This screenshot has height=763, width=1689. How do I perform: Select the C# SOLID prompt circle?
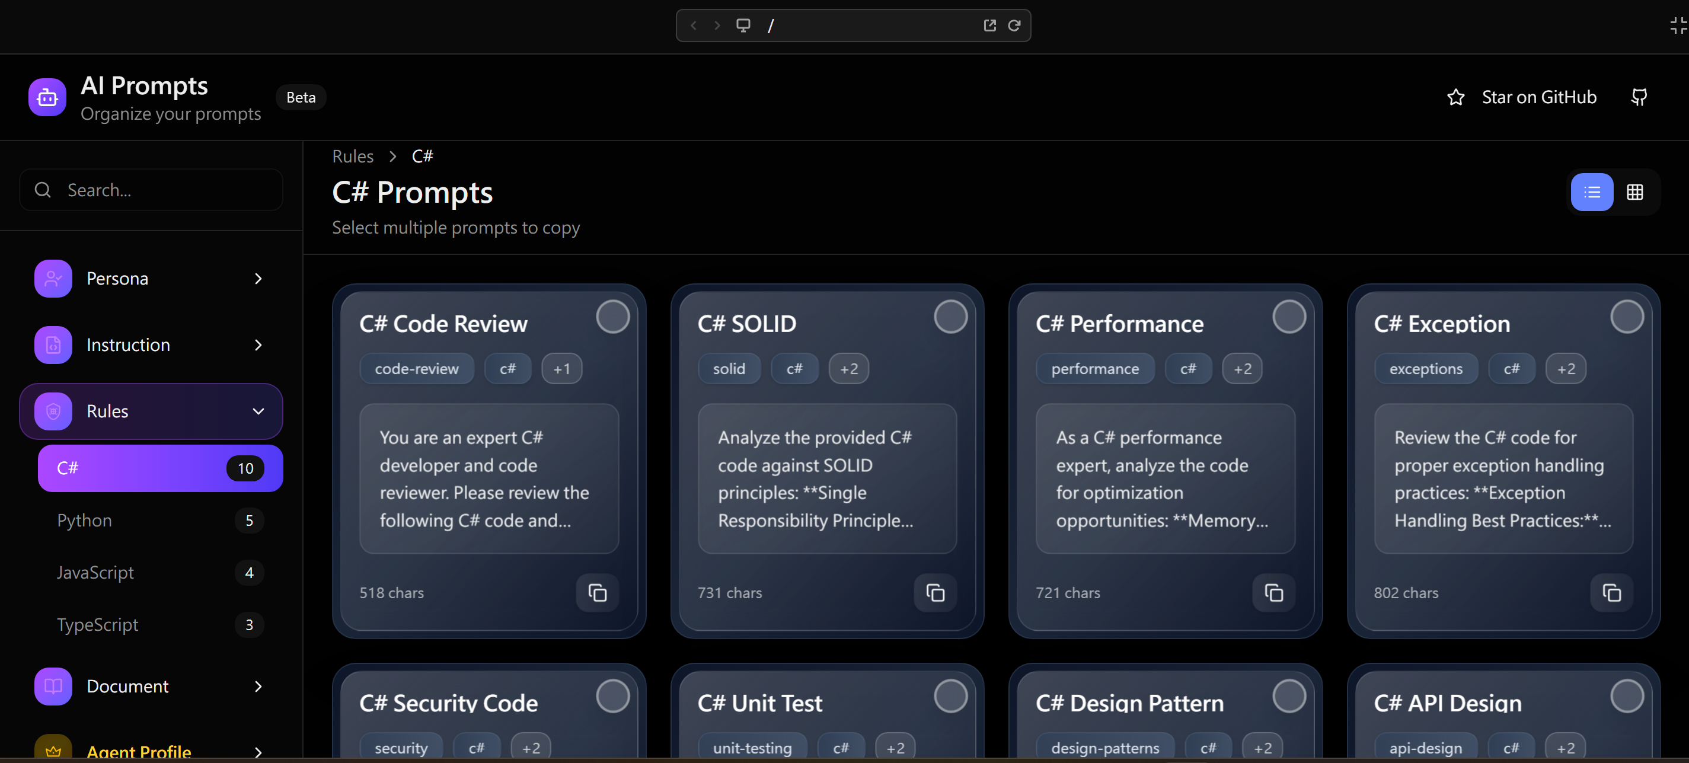[x=952, y=317]
